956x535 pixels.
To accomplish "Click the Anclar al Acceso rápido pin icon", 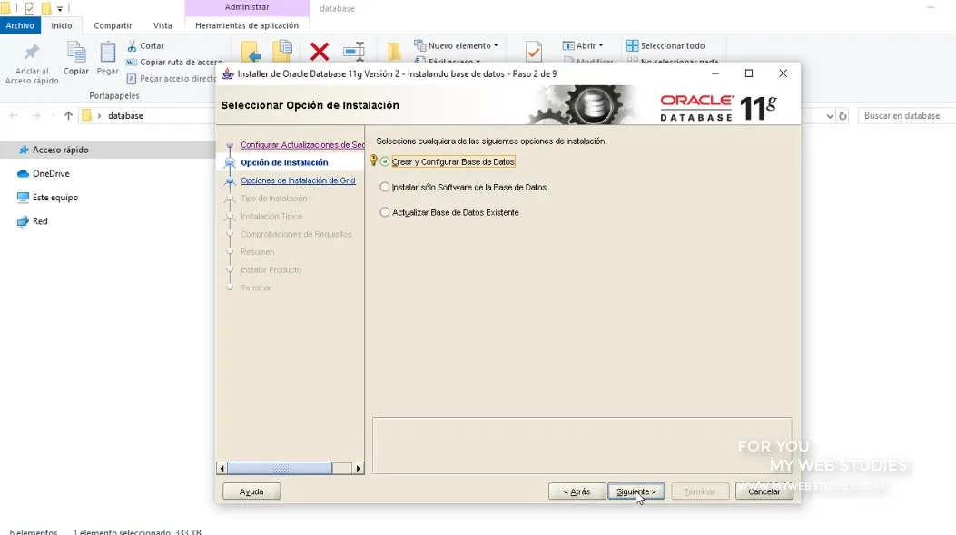I will [x=32, y=53].
